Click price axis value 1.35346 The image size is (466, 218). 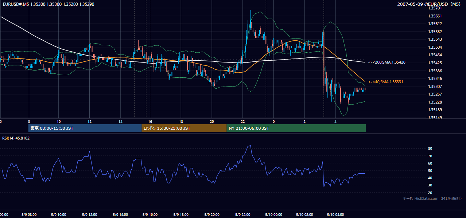point(435,78)
